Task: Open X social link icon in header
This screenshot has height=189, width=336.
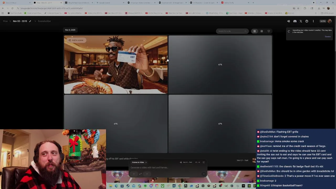Action: point(301,21)
